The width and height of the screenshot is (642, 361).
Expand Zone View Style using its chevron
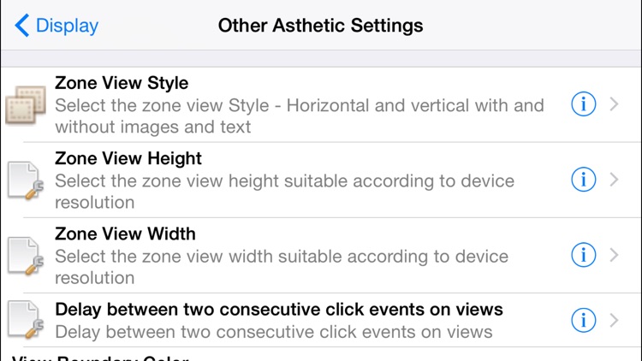pyautogui.click(x=614, y=104)
